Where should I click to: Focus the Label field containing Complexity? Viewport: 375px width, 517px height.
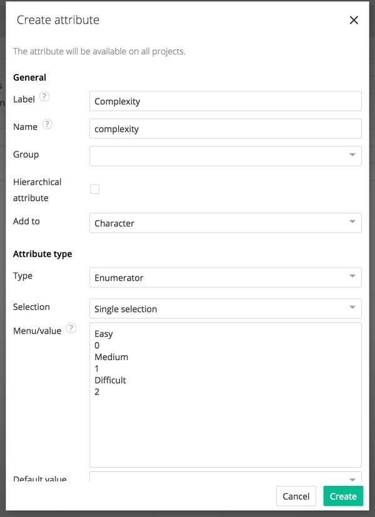coord(225,101)
